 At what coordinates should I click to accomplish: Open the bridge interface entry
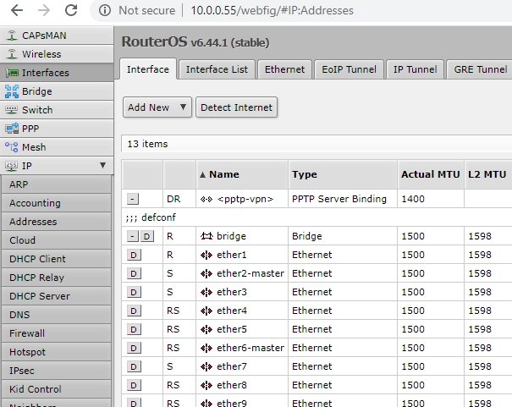(231, 236)
